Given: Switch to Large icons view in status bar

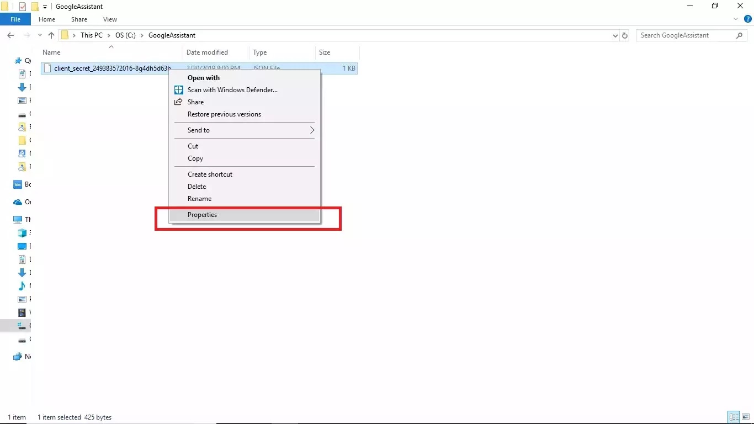Looking at the screenshot, I should (x=746, y=417).
